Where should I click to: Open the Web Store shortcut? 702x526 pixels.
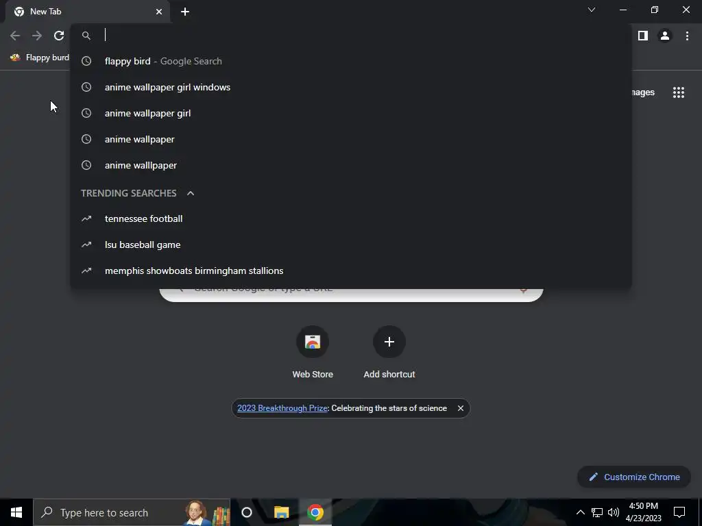(x=313, y=353)
